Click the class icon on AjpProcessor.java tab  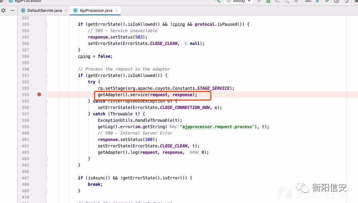(75, 10)
